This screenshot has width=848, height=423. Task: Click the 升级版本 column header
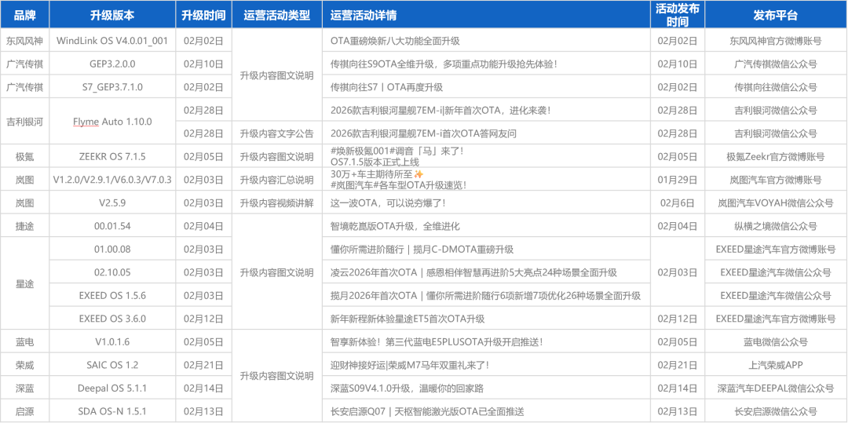click(x=112, y=15)
